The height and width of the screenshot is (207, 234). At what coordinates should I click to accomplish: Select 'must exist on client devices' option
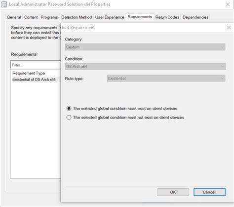click(x=122, y=108)
